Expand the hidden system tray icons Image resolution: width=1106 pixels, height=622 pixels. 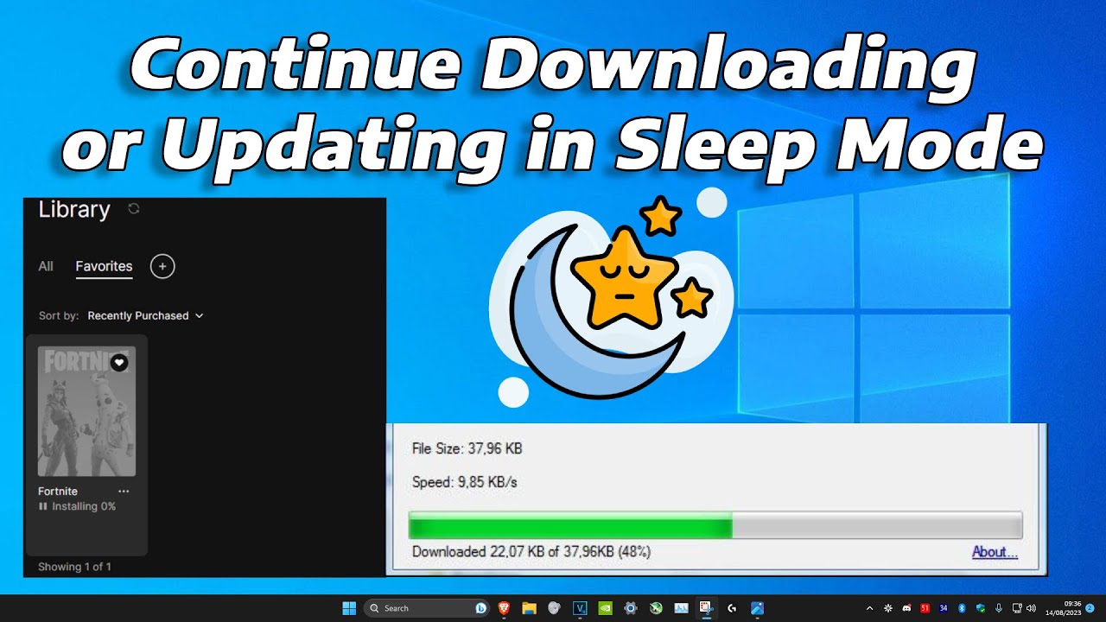point(869,608)
